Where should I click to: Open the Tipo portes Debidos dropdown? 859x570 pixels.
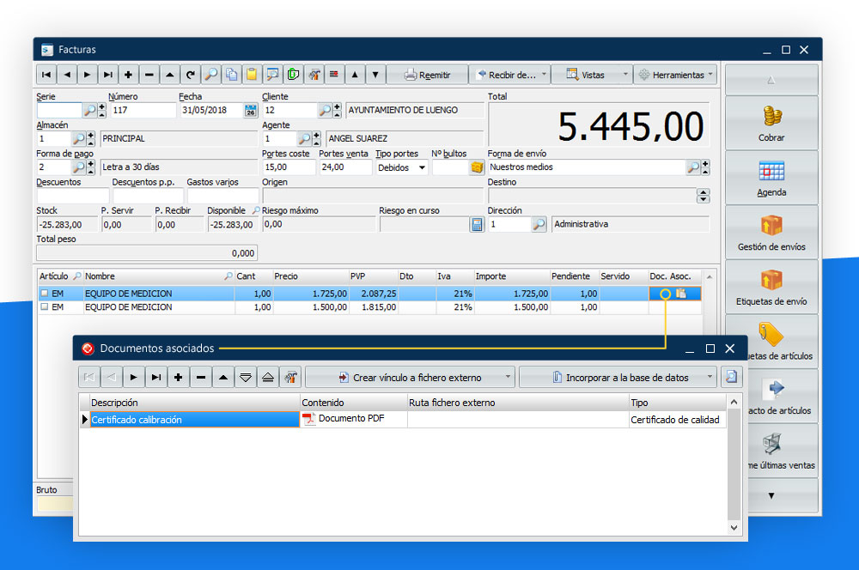coord(402,167)
